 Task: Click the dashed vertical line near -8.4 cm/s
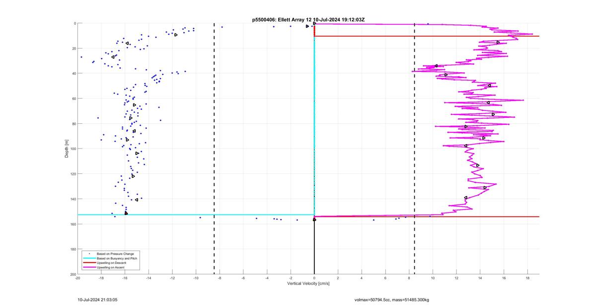(x=214, y=149)
